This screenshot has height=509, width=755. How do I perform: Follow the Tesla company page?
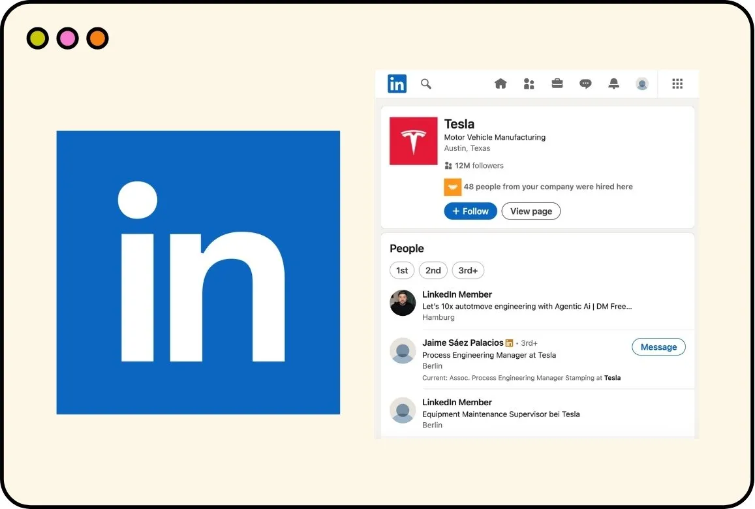tap(470, 211)
